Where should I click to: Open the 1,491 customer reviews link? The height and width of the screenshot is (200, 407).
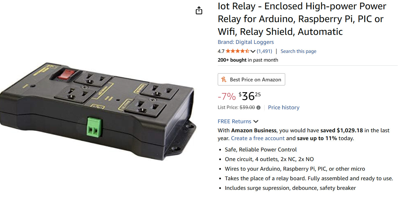pos(264,51)
